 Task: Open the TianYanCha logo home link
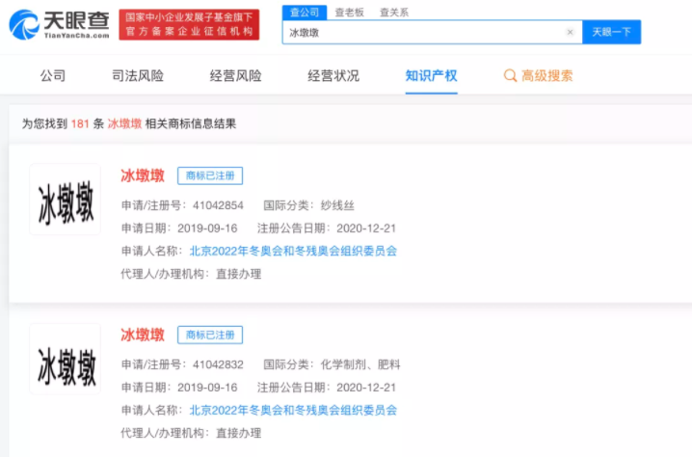pyautogui.click(x=59, y=25)
